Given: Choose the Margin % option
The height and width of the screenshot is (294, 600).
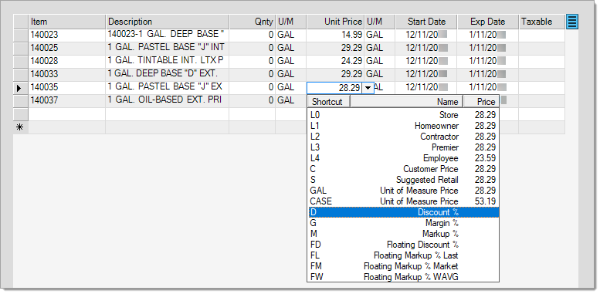Looking at the screenshot, I should (403, 223).
